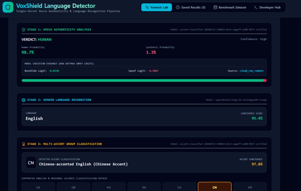Screen dimensions: 301x191
Task: Click the cloud_run_remote source link
Action: (x=251, y=71)
